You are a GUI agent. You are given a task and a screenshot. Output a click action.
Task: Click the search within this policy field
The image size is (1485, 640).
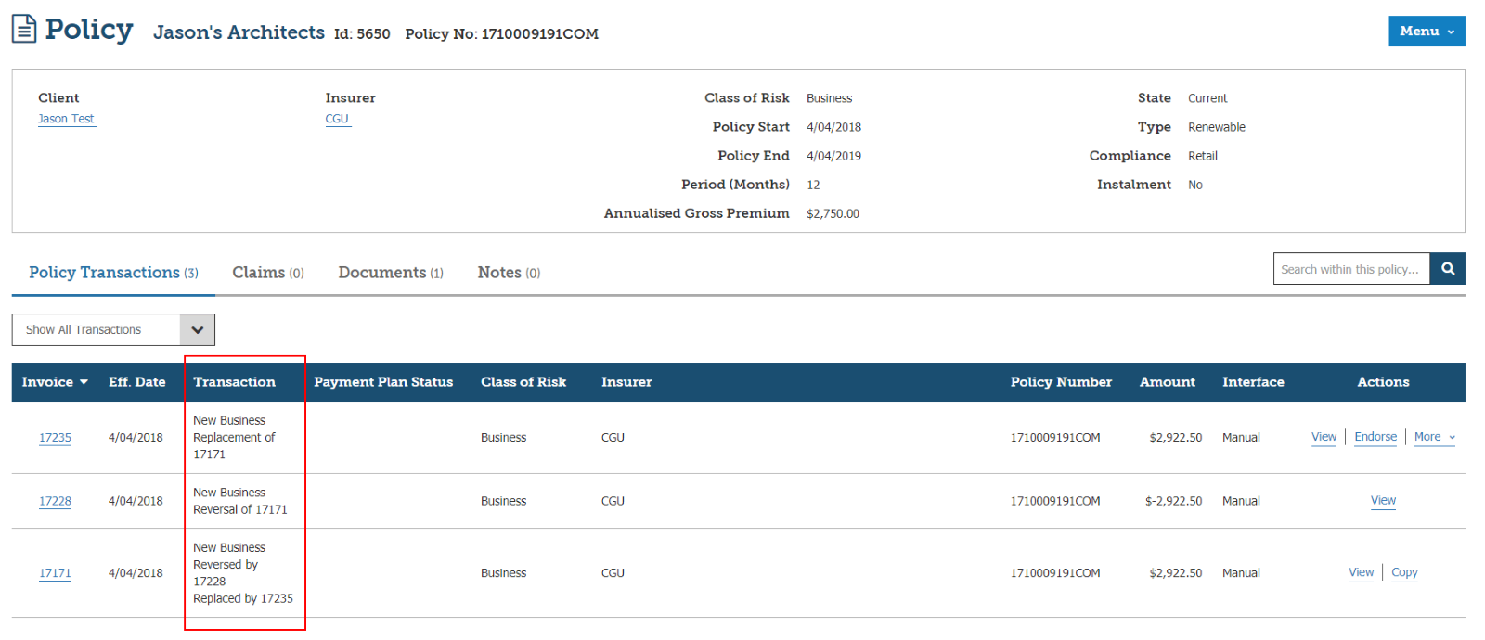pyautogui.click(x=1350, y=269)
